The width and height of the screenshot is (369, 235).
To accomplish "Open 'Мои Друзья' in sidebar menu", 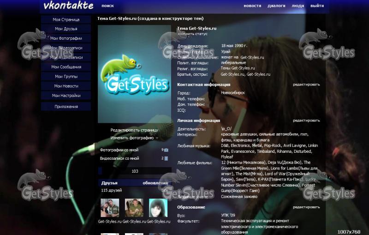I will (66, 29).
